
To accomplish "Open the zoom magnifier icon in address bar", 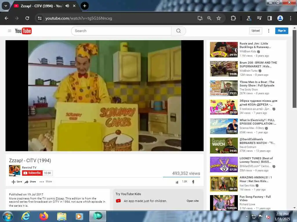I will (x=209, y=18).
